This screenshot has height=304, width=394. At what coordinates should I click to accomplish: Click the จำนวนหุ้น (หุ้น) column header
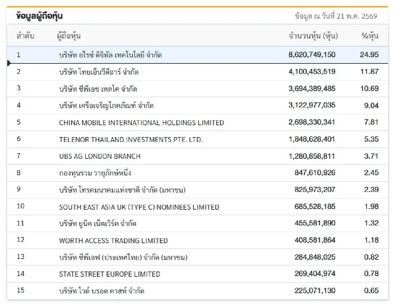(x=313, y=36)
